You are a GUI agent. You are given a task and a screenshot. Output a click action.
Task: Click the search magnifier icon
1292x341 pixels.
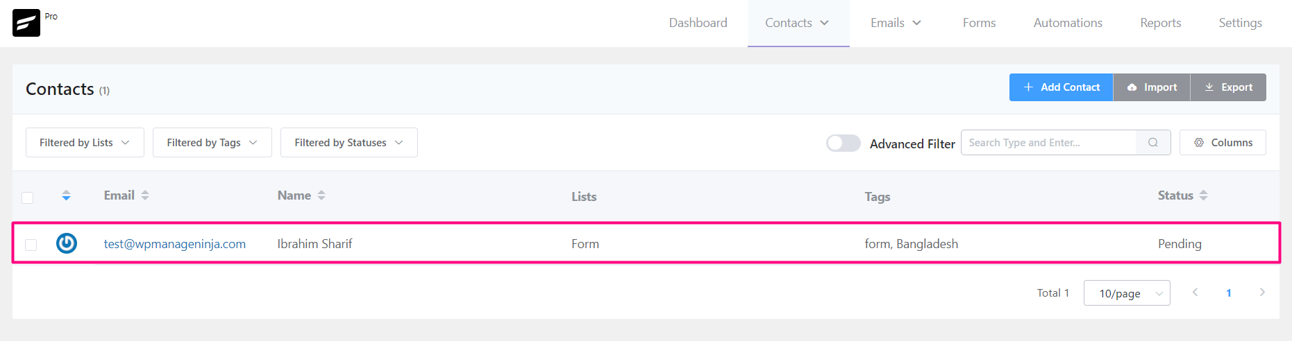coord(1153,143)
